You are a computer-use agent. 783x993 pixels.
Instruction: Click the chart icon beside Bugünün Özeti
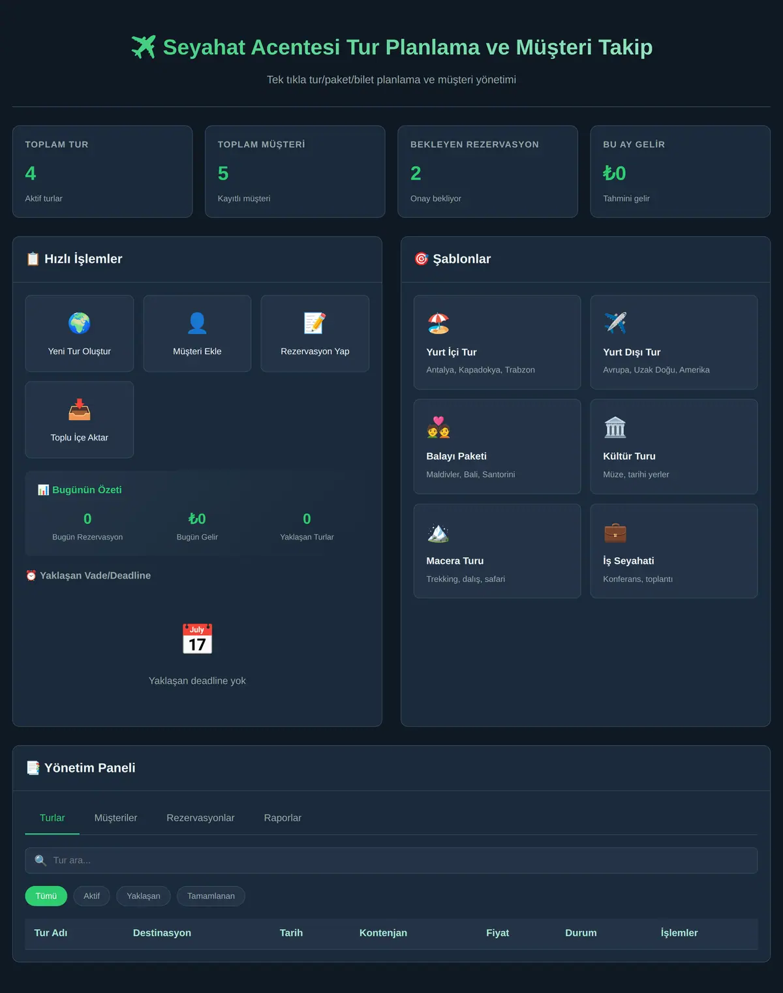pyautogui.click(x=43, y=490)
